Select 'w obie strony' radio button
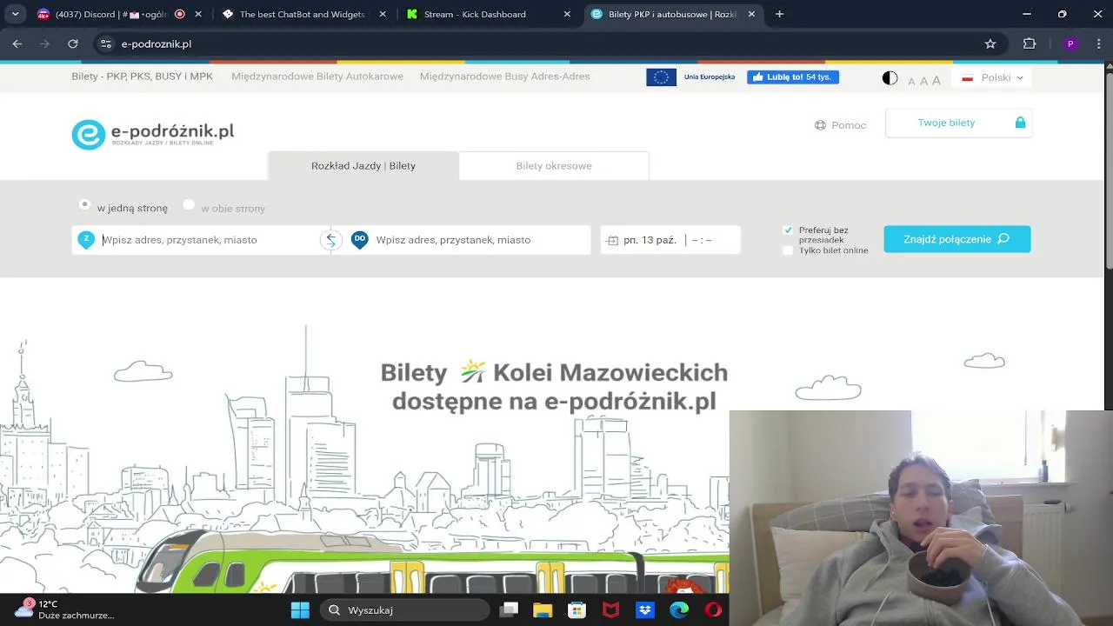This screenshot has height=626, width=1113. tap(188, 204)
